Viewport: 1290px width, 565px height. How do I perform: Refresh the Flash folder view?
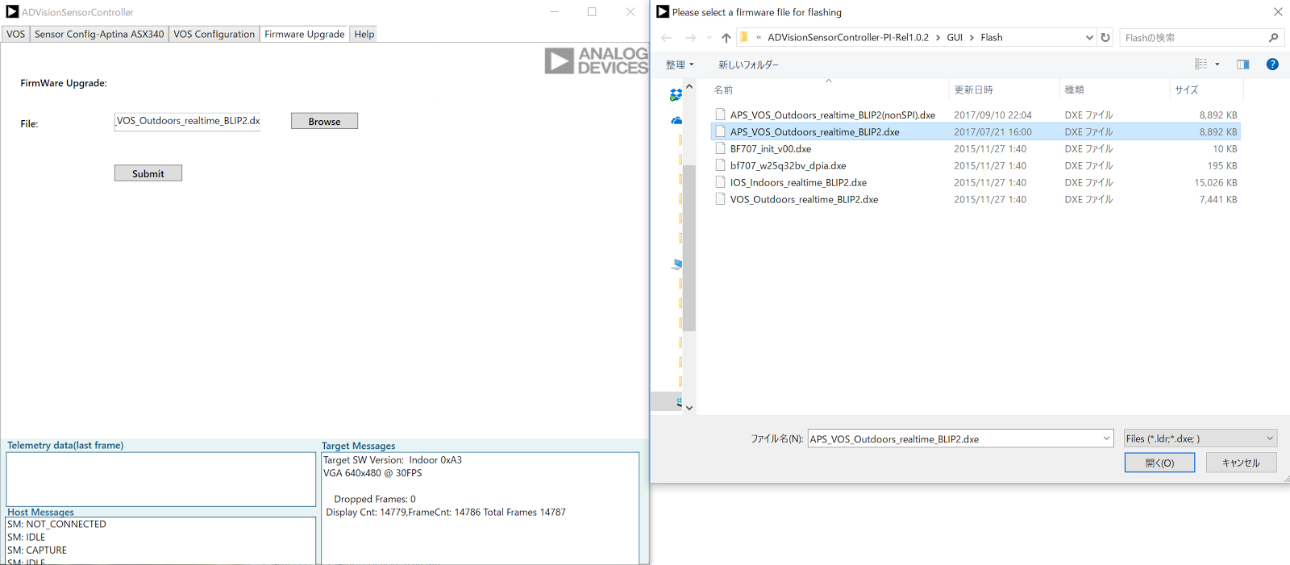(1105, 38)
